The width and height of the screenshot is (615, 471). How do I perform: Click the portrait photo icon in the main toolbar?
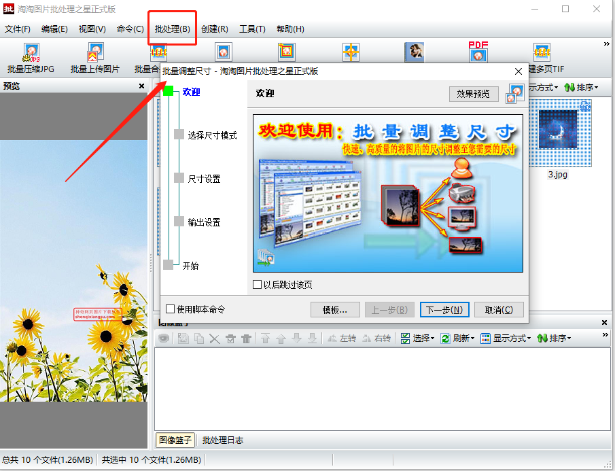tap(414, 52)
